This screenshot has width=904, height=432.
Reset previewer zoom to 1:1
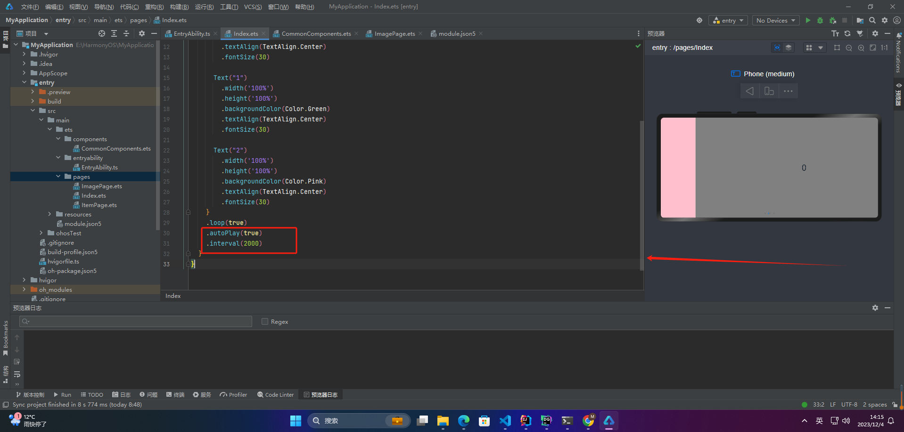click(885, 48)
